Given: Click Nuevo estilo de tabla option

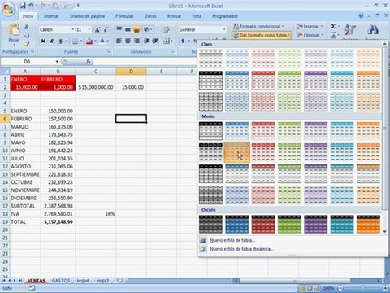Looking at the screenshot, I should 232,240.
